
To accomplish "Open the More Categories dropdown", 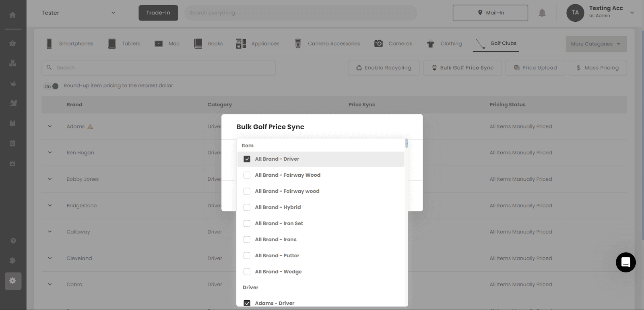I will click(596, 44).
